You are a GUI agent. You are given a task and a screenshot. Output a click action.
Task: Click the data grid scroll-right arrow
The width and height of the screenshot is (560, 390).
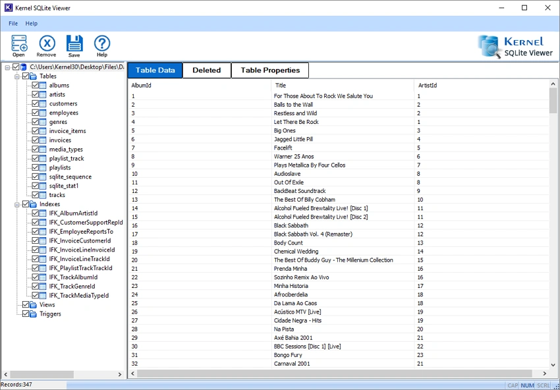pyautogui.click(x=545, y=374)
